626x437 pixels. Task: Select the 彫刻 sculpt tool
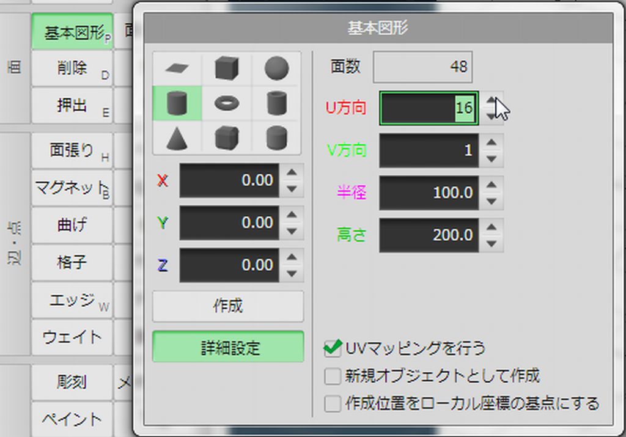pyautogui.click(x=72, y=383)
